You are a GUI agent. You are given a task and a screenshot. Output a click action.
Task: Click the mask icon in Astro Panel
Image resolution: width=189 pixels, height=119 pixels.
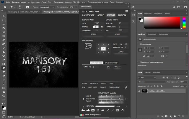pyautogui.click(x=93, y=110)
